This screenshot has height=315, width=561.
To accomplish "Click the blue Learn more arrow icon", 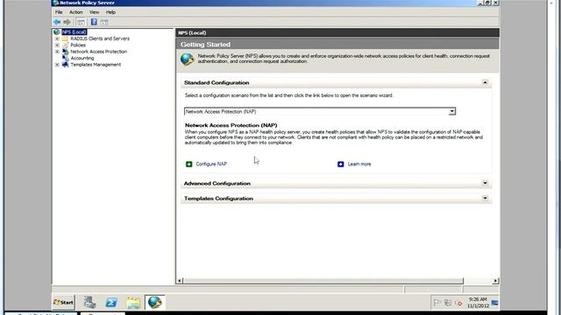I will tap(341, 164).
